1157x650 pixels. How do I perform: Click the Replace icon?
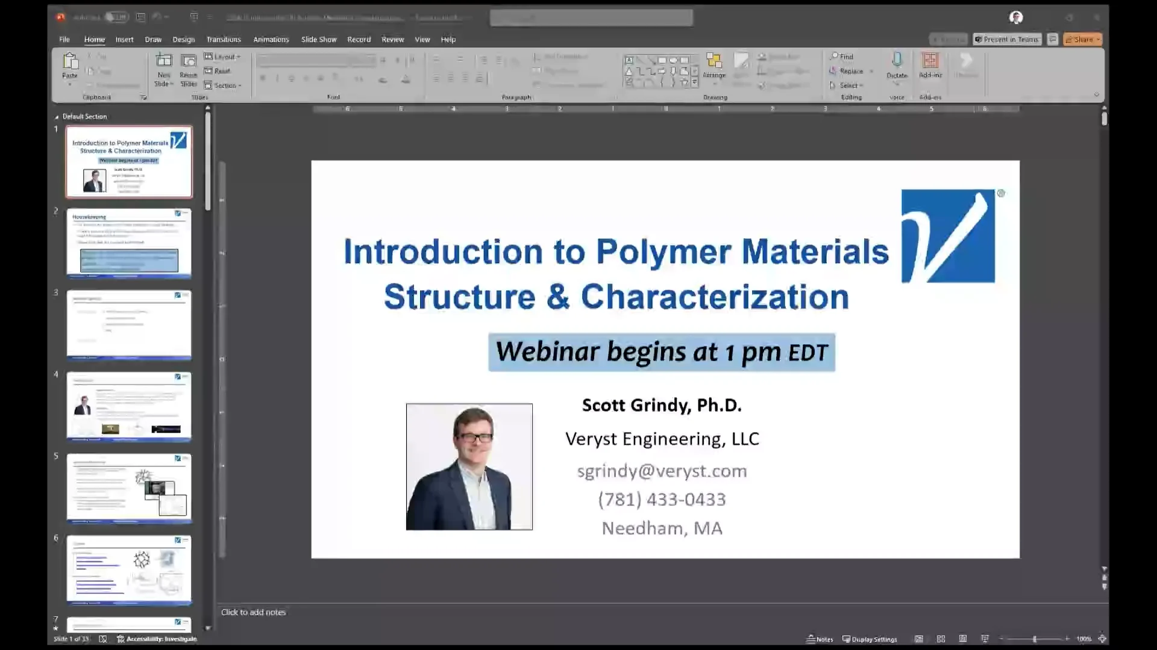point(848,70)
